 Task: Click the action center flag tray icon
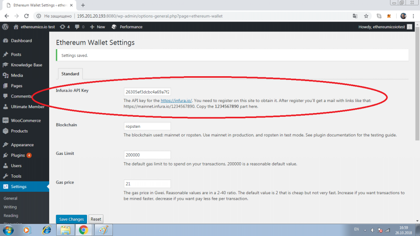click(x=380, y=230)
